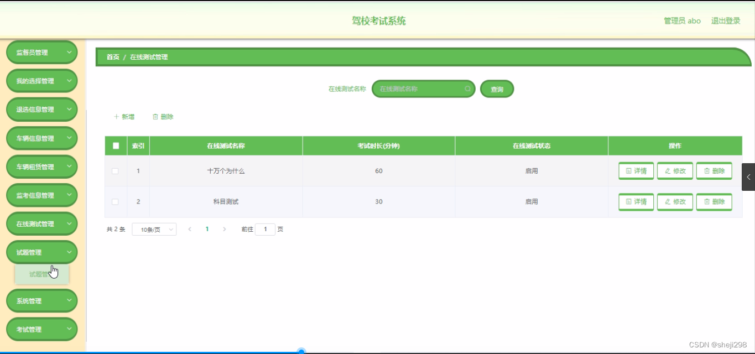Select the 试题管理 submenu item
This screenshot has height=354, width=755.
point(41,274)
